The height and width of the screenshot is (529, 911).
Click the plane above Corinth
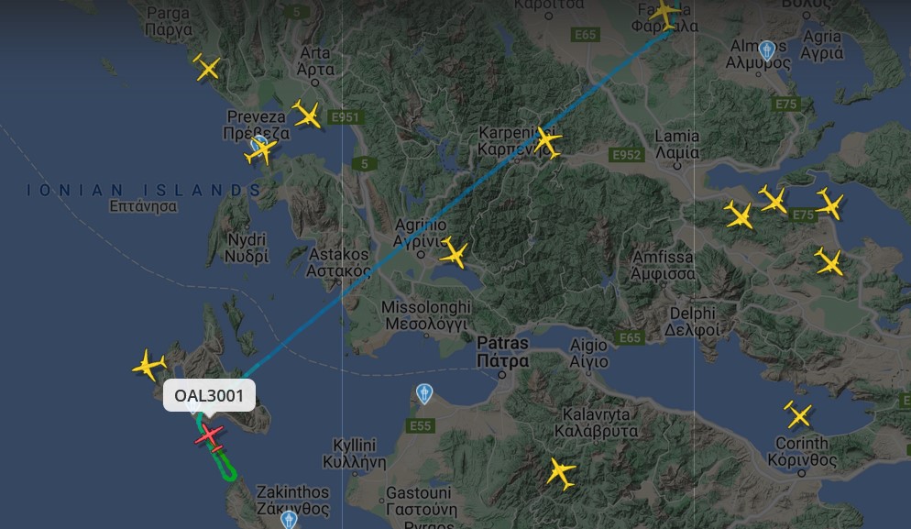tap(797, 414)
